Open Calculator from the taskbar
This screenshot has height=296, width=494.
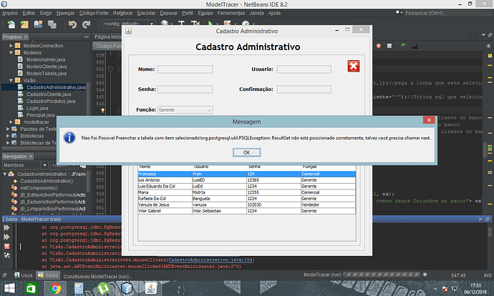click(79, 288)
